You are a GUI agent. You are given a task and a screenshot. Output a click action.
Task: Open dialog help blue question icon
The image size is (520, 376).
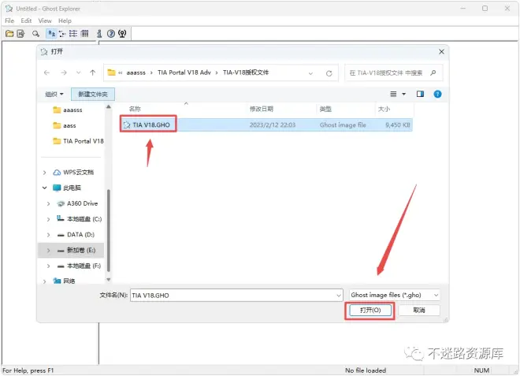coord(437,94)
